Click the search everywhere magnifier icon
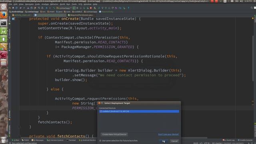 pos(252,8)
